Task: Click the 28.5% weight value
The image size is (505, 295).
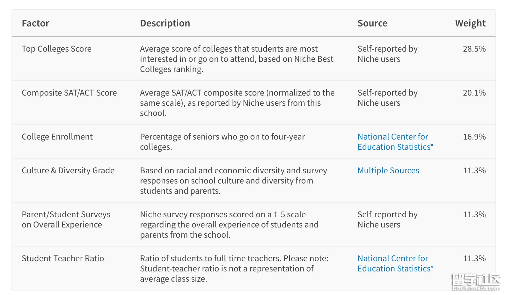Action: coord(474,49)
